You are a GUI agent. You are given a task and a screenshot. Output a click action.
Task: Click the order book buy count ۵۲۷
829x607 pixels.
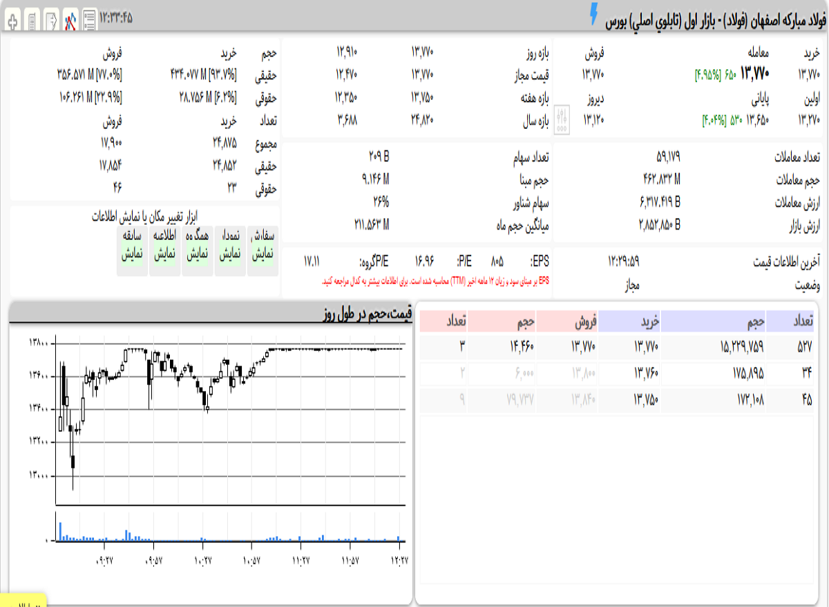coord(806,346)
